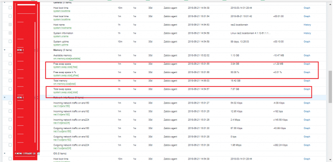Click the 1.96 Mbps outgoing value
This screenshot has width=334, height=162.
click(x=236, y=145)
